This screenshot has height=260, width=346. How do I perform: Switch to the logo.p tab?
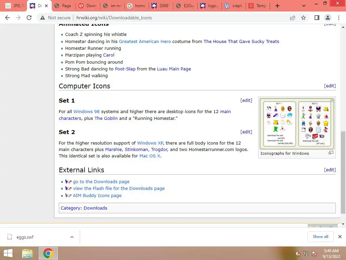tap(210, 6)
